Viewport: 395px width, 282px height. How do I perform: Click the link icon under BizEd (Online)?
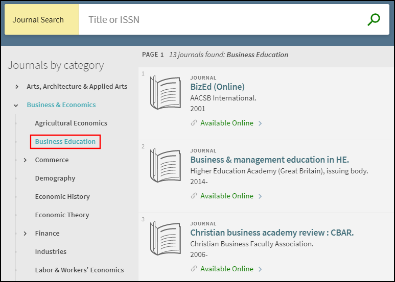click(x=194, y=123)
